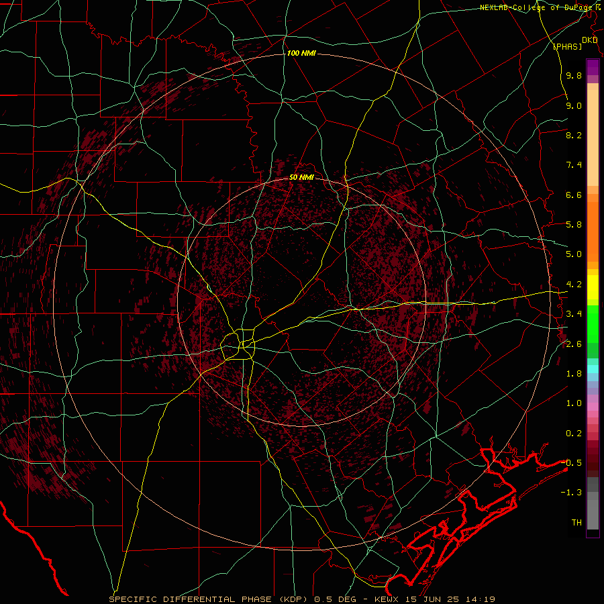This screenshot has width=604, height=604.
Task: Click the 9.0 value on the scale
Action: (574, 105)
